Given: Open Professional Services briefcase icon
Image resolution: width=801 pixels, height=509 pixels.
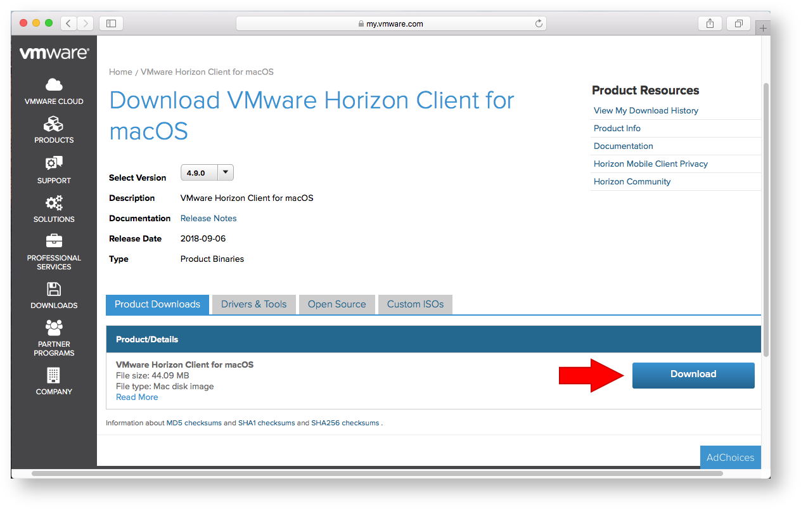Looking at the screenshot, I should (54, 241).
